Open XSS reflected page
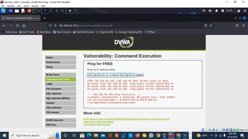Image resolution: width=248 pixels, height=139 pixels. click(x=60, y=108)
